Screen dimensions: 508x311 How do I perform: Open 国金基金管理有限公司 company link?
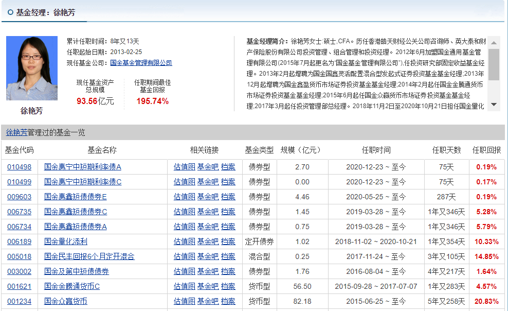pyautogui.click(x=141, y=63)
